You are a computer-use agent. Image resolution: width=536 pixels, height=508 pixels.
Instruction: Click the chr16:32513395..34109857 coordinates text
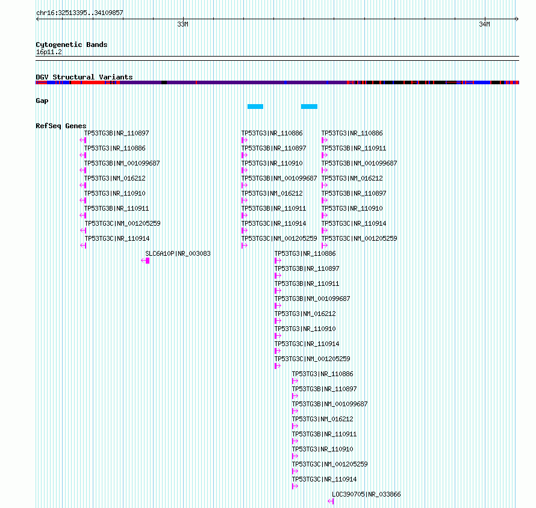coord(79,13)
